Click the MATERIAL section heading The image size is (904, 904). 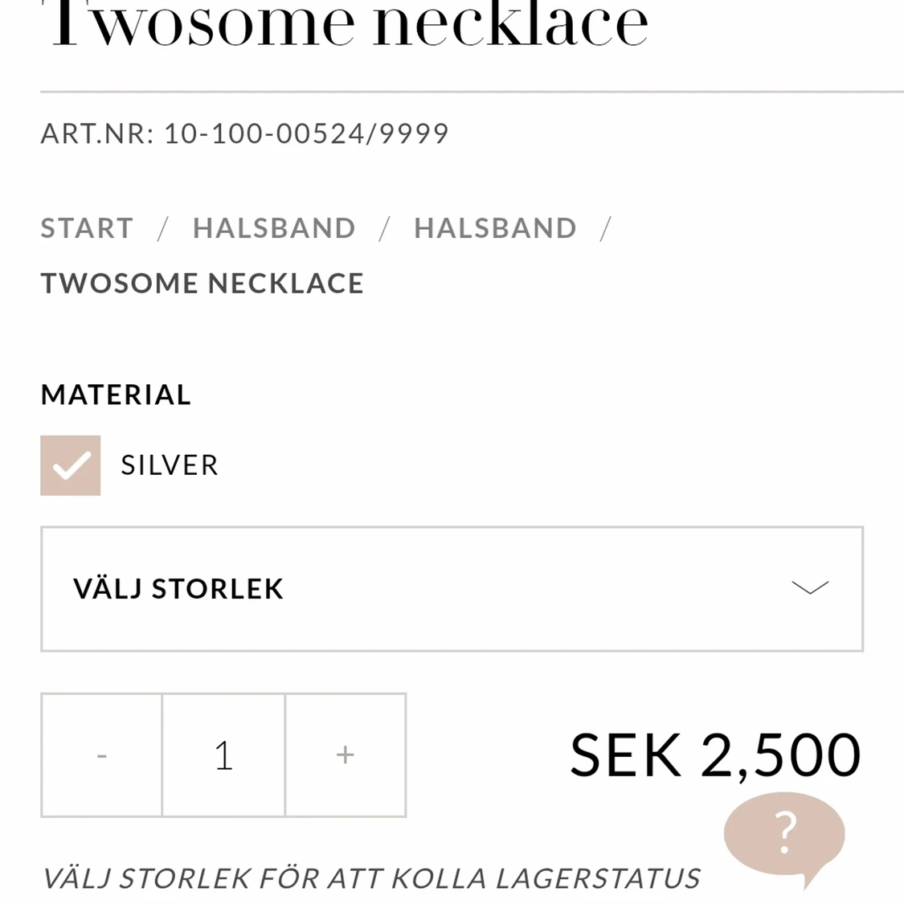(x=115, y=395)
